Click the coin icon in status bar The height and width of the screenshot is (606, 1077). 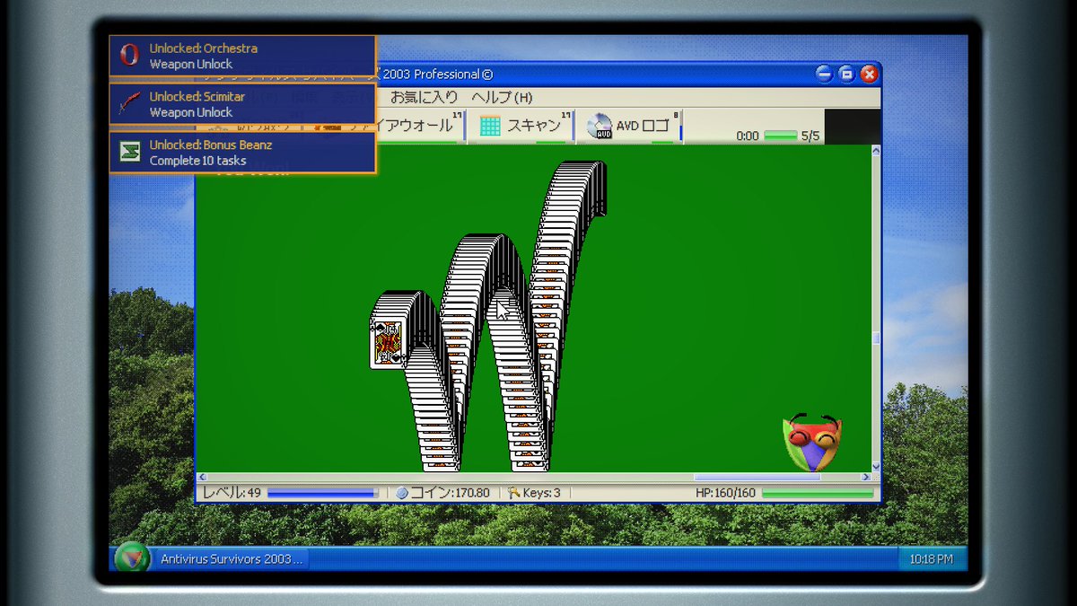tap(402, 493)
